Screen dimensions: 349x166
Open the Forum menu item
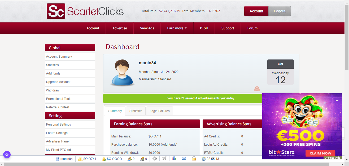[x=252, y=28]
